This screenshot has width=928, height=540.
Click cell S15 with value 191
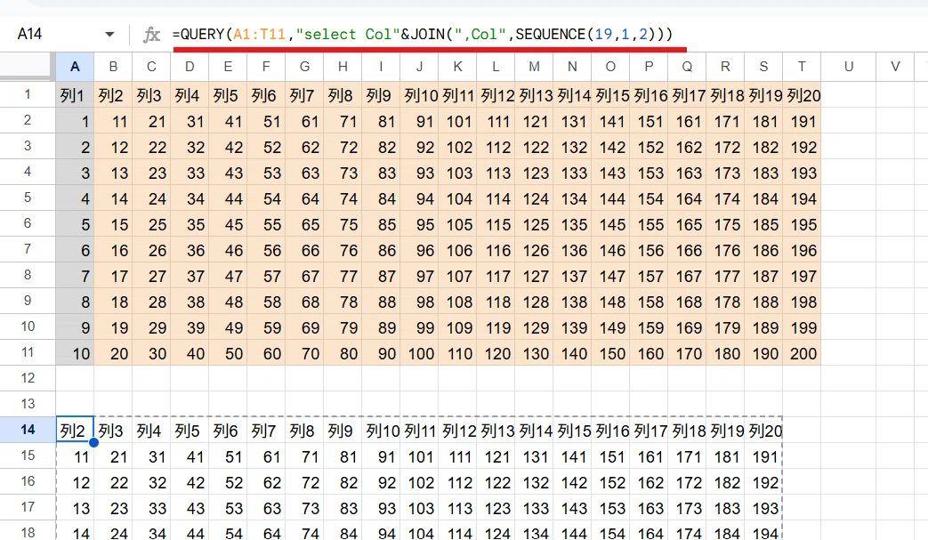pos(763,456)
